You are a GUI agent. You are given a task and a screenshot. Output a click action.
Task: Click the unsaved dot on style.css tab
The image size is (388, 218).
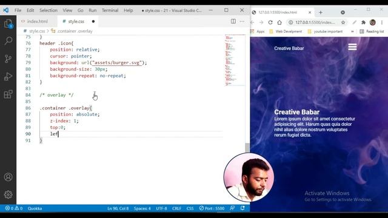[x=93, y=22]
